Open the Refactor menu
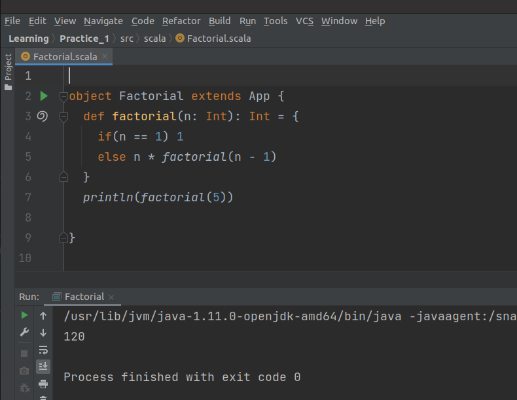The width and height of the screenshot is (517, 400). pos(181,21)
